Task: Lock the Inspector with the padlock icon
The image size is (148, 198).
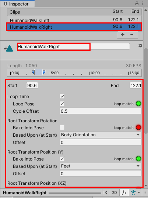Action: 137,3
